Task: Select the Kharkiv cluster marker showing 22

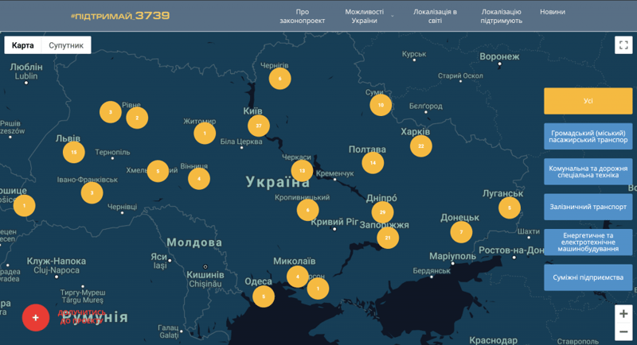Action: click(x=421, y=146)
